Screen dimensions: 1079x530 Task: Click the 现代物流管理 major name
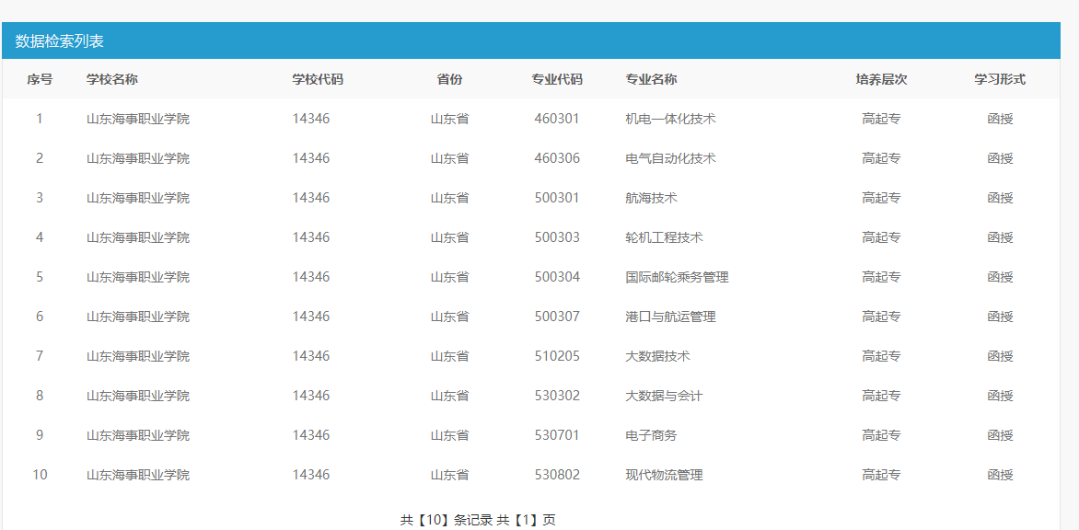pyautogui.click(x=664, y=475)
